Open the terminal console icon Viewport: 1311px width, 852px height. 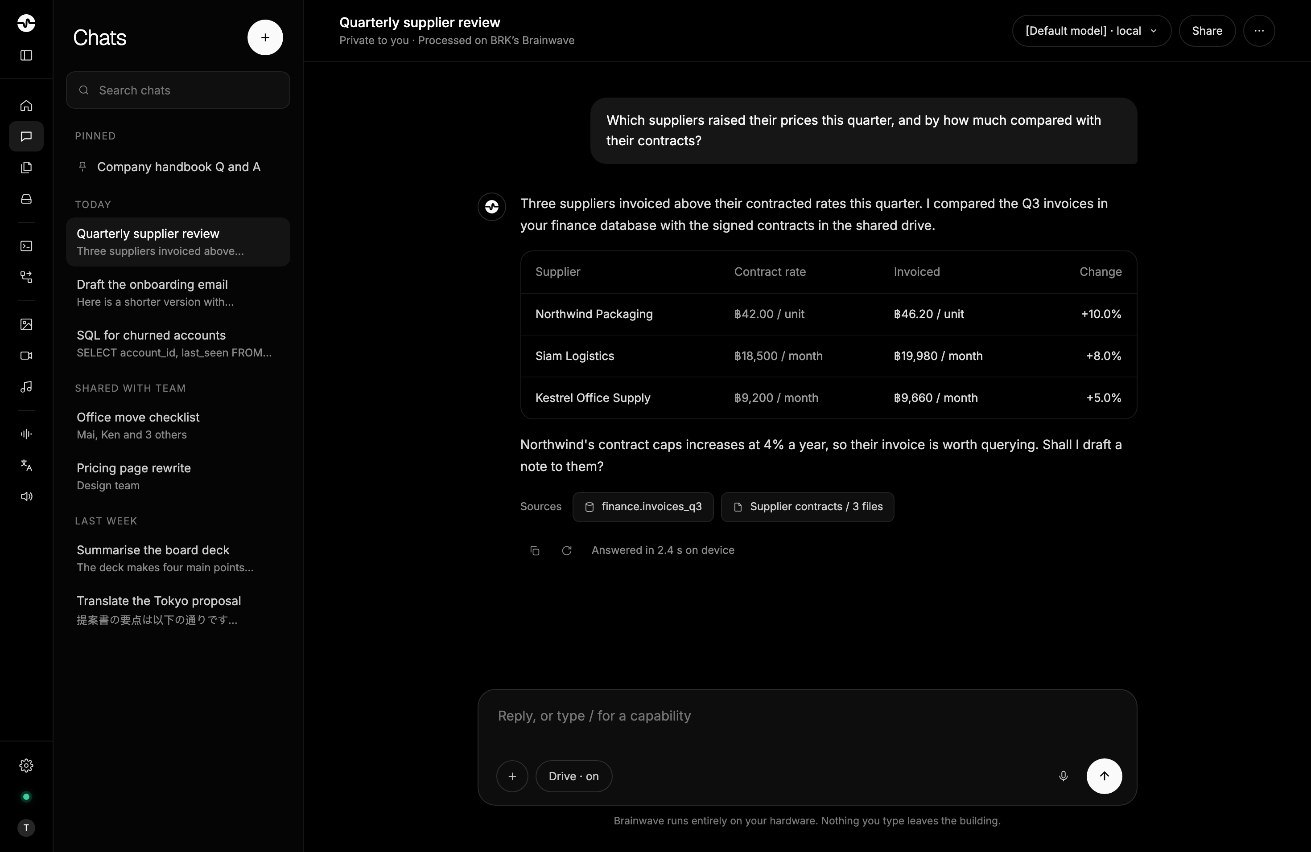click(26, 246)
